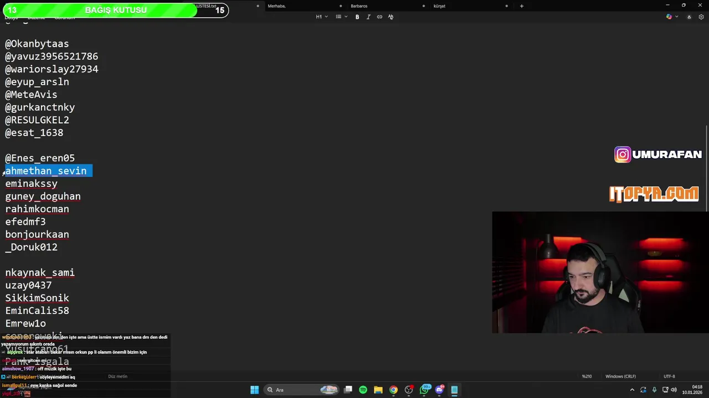Click the line "_Doruk012"

pos(32,247)
